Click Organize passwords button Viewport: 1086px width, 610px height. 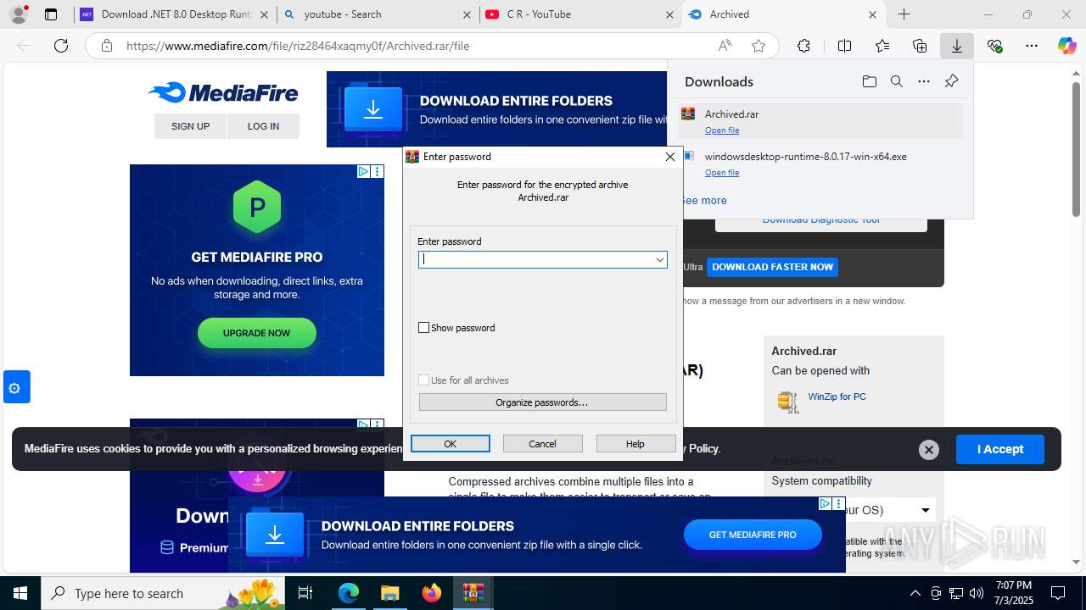(x=543, y=402)
